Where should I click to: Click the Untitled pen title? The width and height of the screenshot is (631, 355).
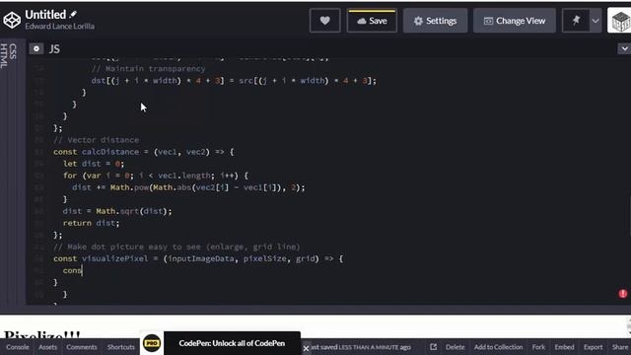tap(45, 15)
